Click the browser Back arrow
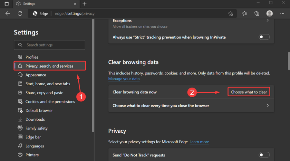Viewport: 290px width, 161px height. tap(8, 14)
